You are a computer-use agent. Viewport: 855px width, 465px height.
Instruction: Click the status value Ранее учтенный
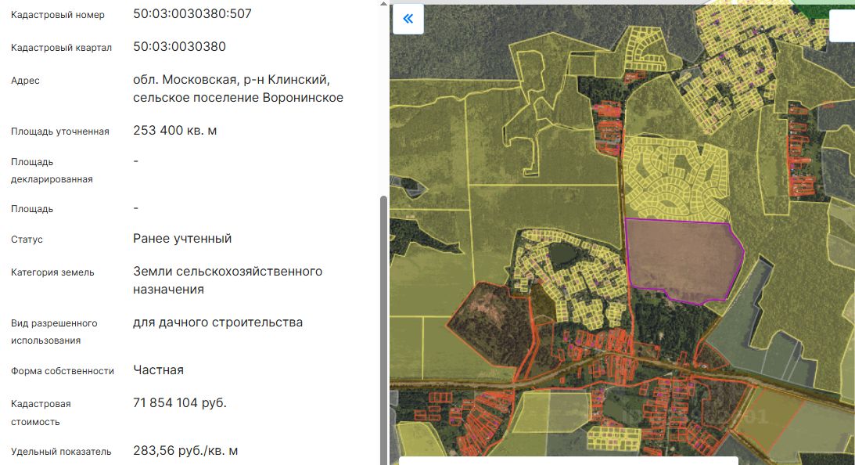182,239
